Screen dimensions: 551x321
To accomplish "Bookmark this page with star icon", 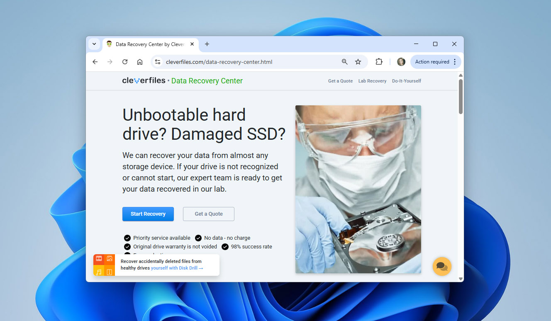I will tap(358, 62).
